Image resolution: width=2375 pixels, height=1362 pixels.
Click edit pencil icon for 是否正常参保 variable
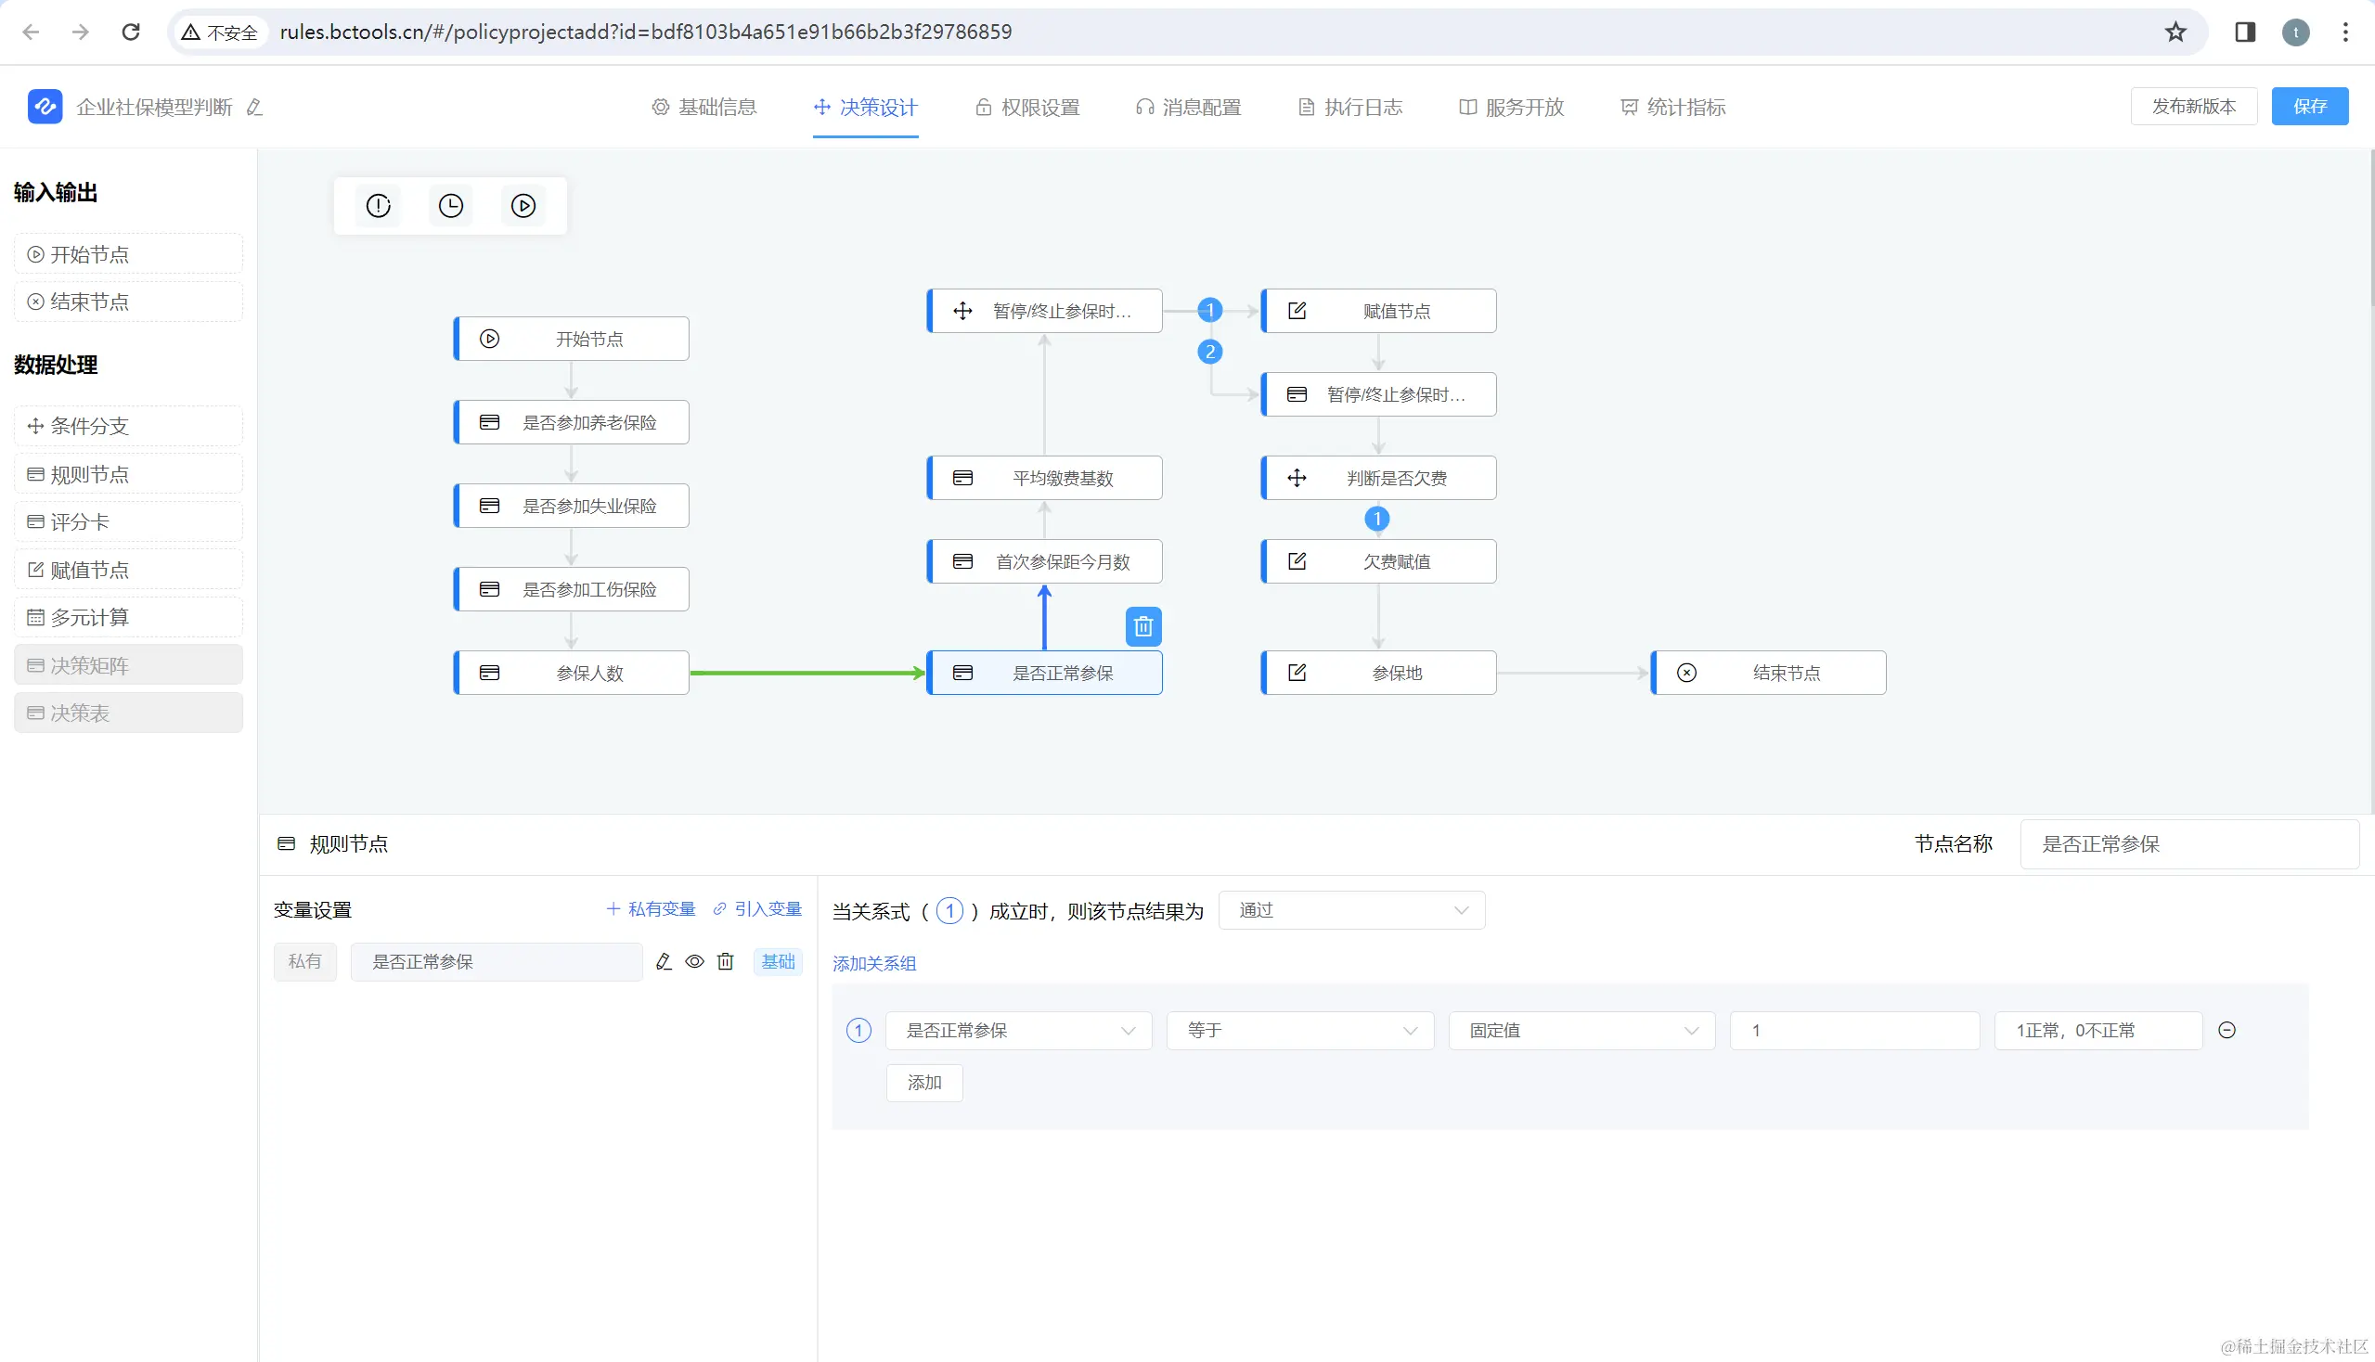click(664, 961)
